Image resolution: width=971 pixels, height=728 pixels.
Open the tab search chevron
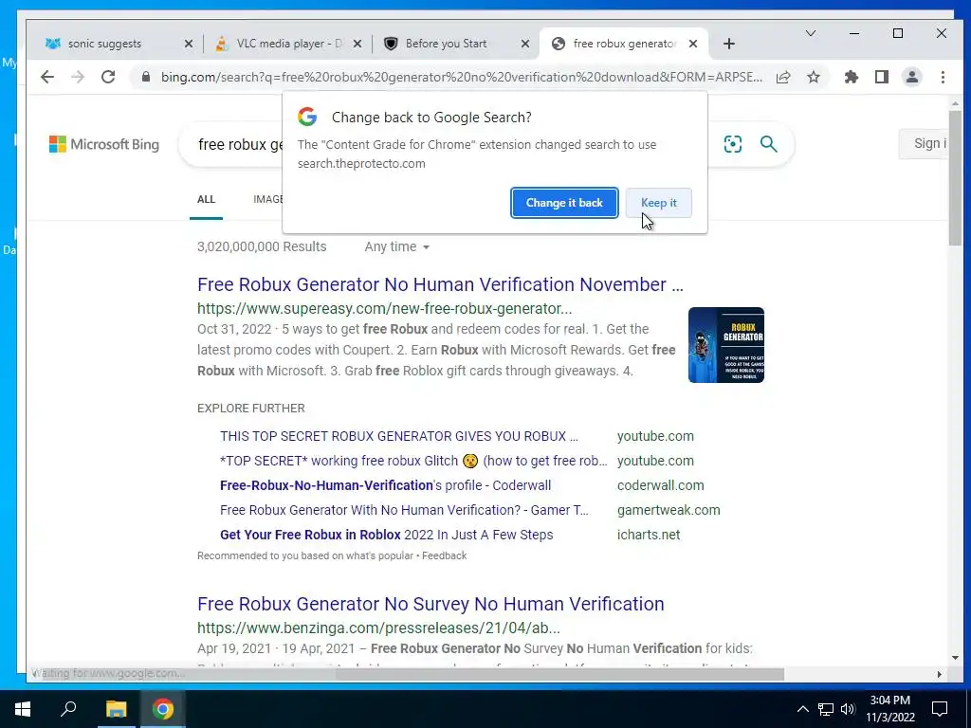[810, 33]
